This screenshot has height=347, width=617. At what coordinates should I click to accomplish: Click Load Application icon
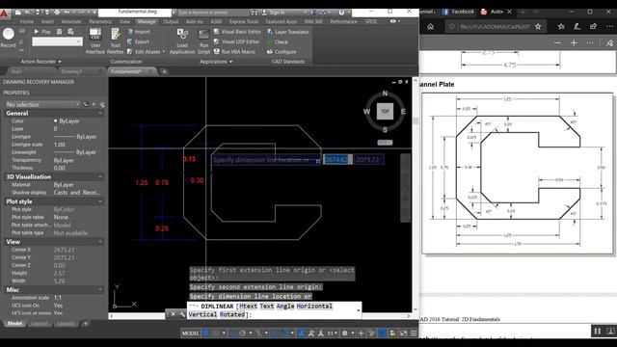182,40
